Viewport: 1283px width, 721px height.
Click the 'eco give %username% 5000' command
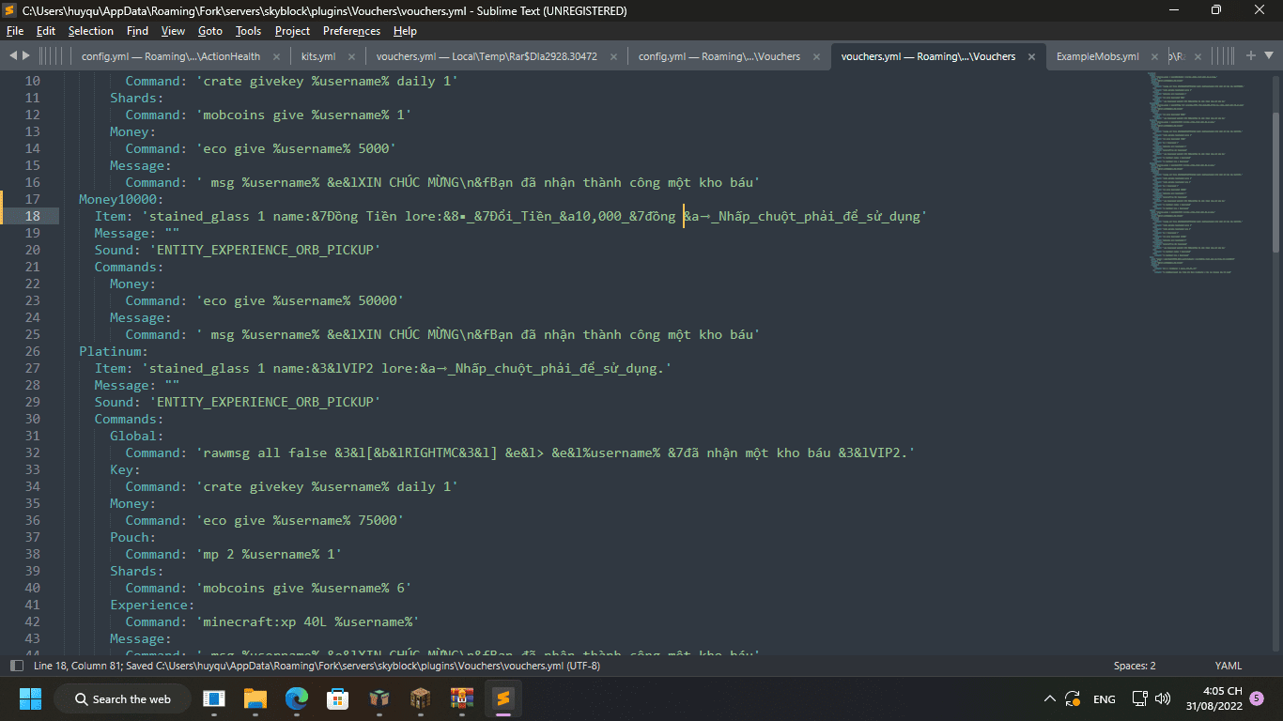point(297,148)
